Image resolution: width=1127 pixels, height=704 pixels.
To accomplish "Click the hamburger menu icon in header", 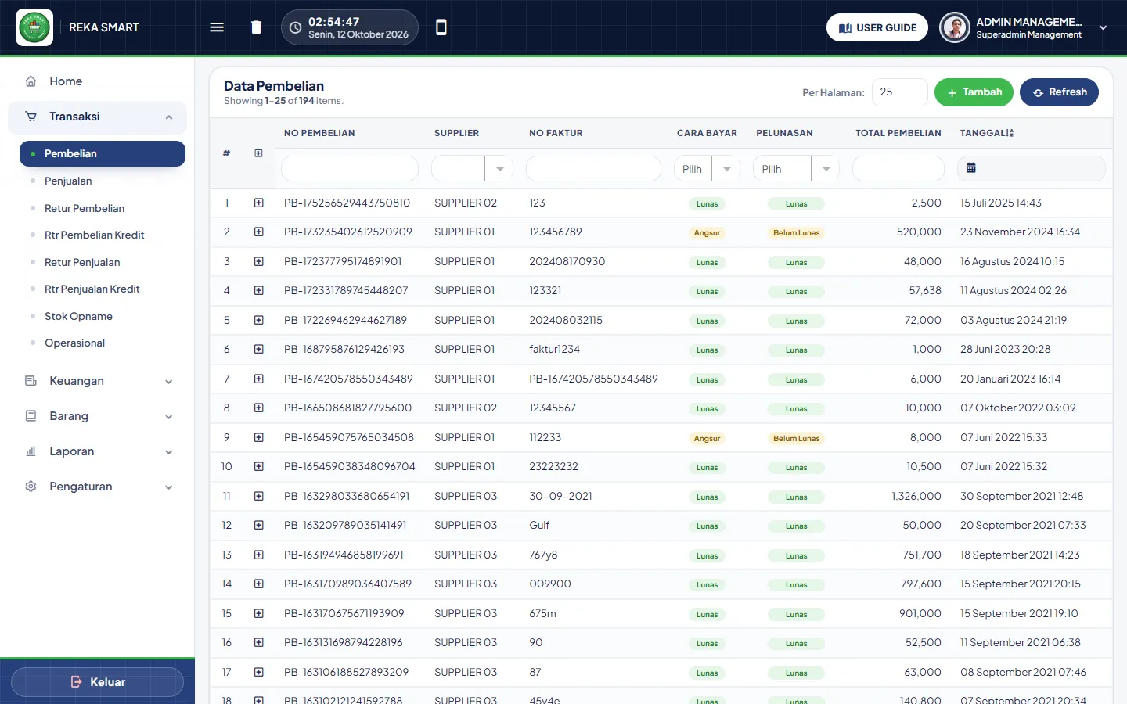I will pyautogui.click(x=217, y=27).
